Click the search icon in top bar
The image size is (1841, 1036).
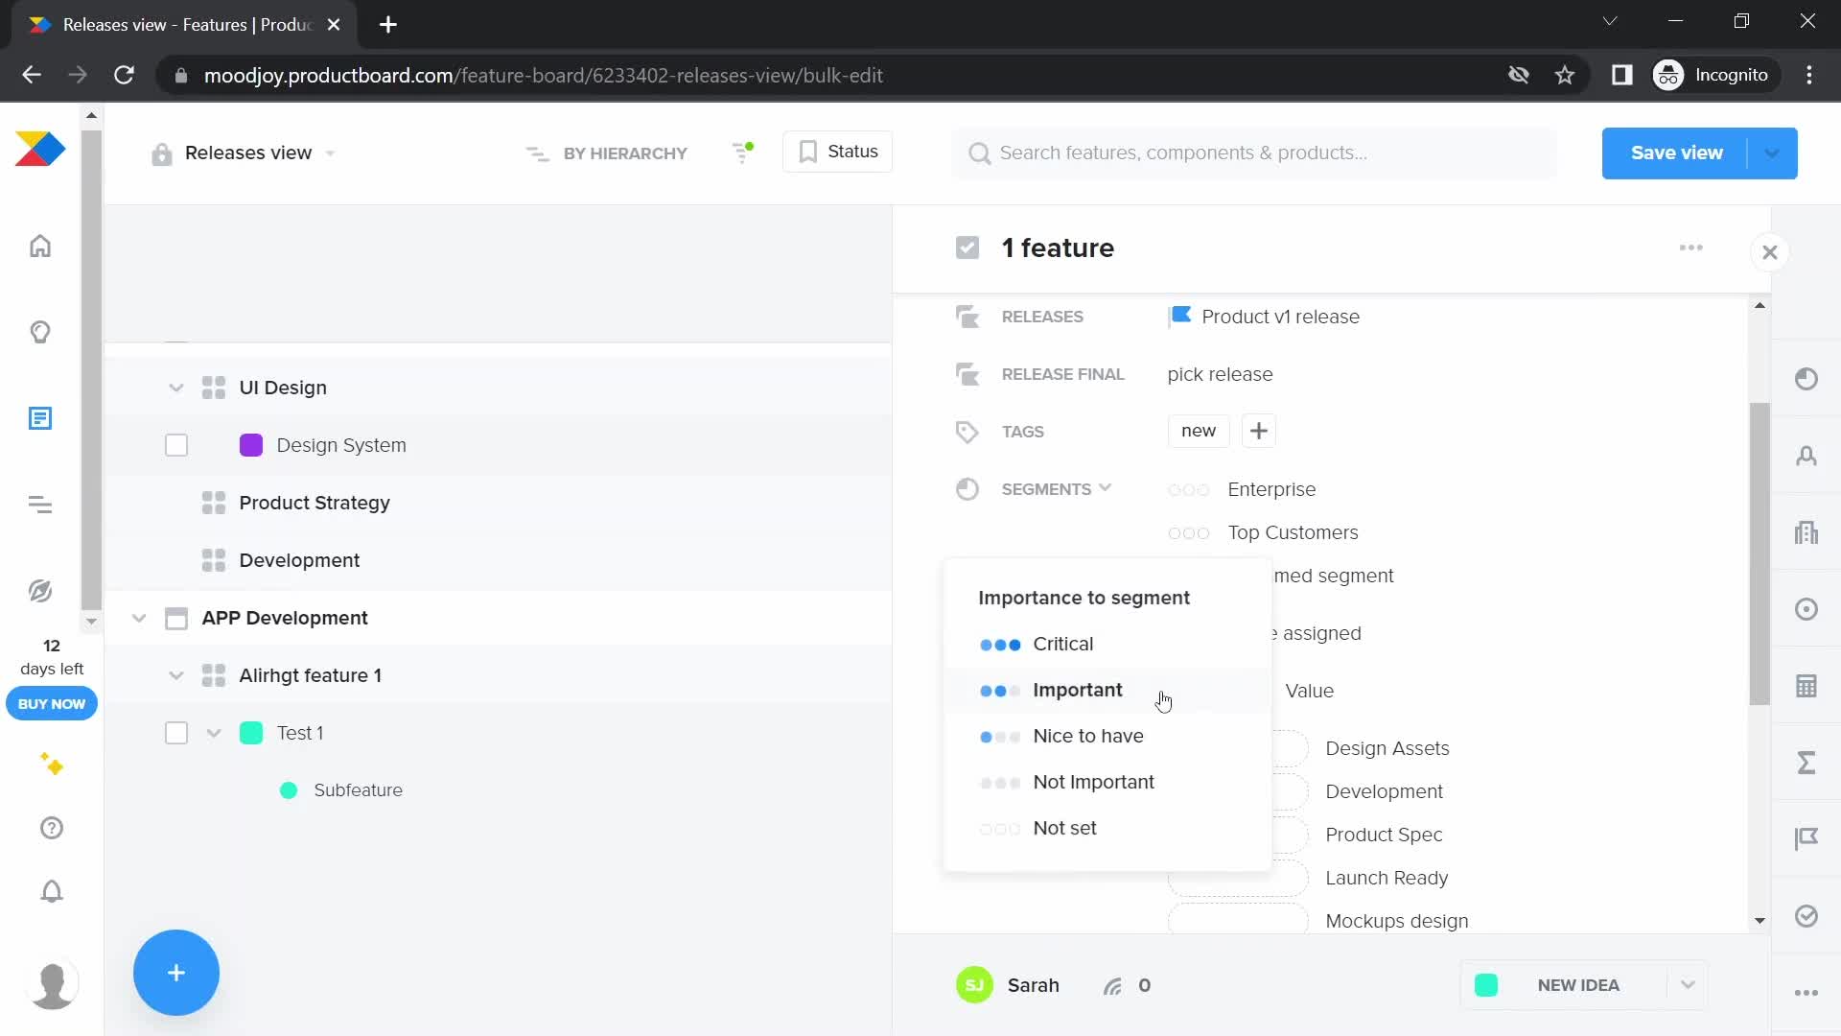[x=981, y=153]
